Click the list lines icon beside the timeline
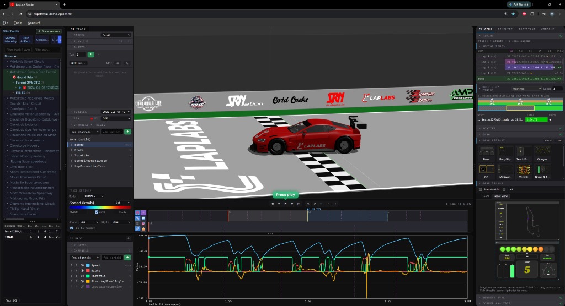Viewport: 565px width, 306px height. tap(137, 223)
